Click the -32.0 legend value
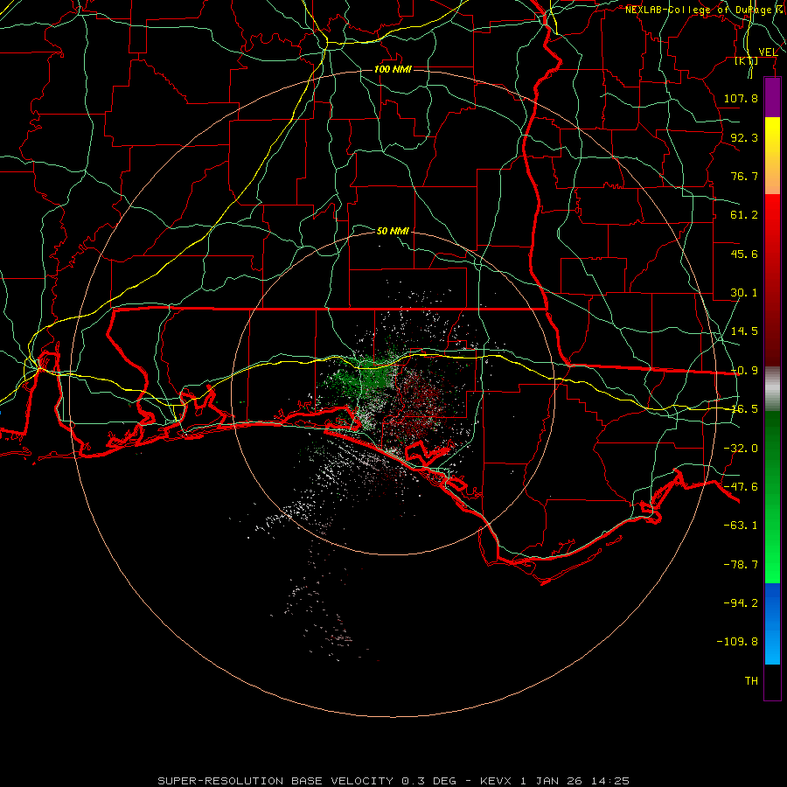The height and width of the screenshot is (787, 787). (741, 449)
